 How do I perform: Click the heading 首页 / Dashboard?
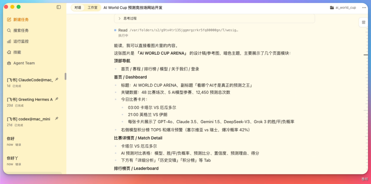tap(131, 77)
